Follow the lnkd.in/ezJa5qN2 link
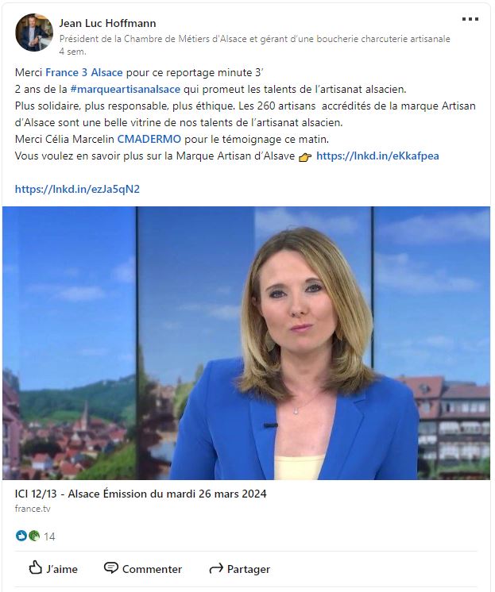Viewport: 495px width, 592px height. [77, 189]
